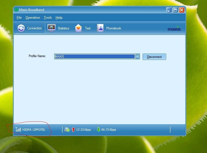Click the maxis logo
Image resolution: width=207 pixels, height=153 pixels.
click(174, 29)
